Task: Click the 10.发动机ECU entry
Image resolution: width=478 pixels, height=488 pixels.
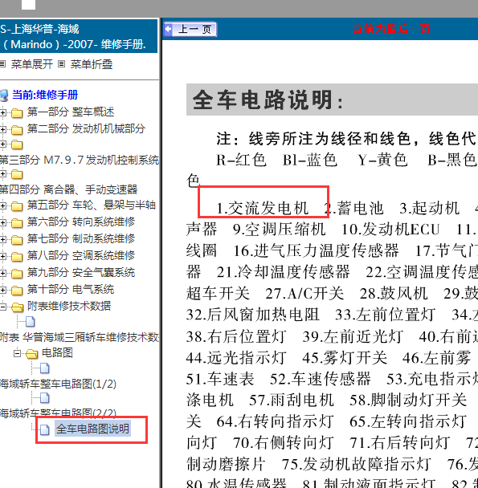Action: (390, 230)
